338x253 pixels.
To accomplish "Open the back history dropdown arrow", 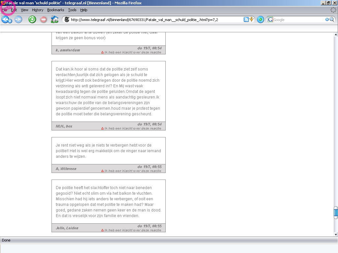I will tap(10, 21).
